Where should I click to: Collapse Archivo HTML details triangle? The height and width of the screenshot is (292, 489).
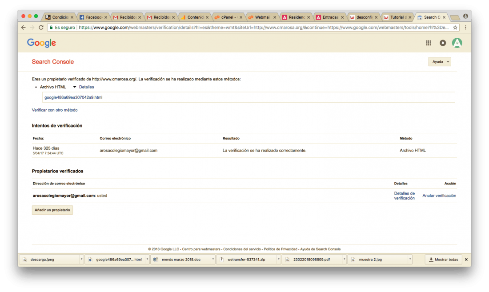coord(75,87)
